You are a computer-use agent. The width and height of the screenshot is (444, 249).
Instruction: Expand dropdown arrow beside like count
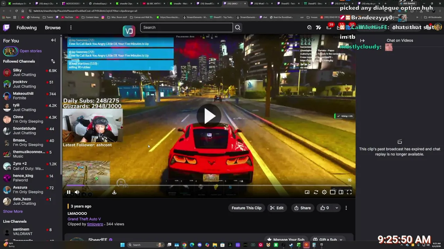pyautogui.click(x=336, y=208)
